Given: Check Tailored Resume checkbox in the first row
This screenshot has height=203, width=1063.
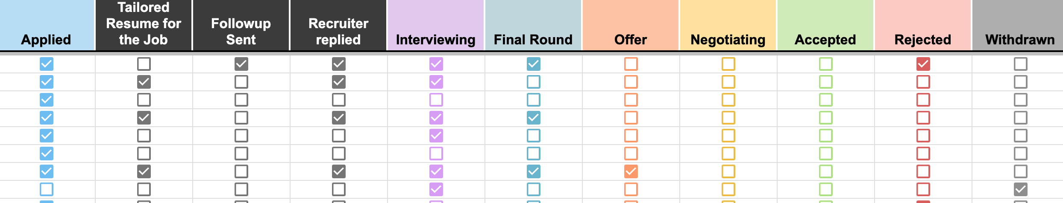Looking at the screenshot, I should click(144, 64).
